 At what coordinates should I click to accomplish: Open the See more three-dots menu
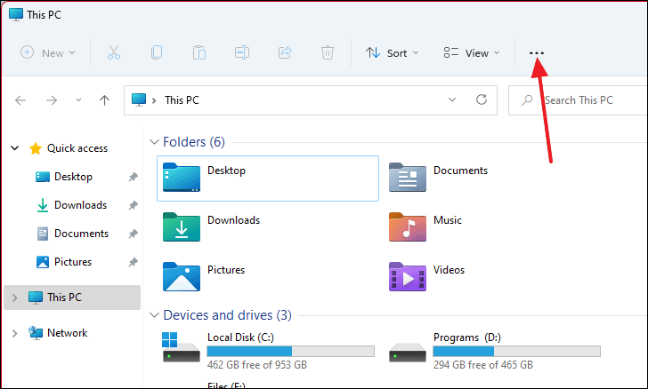point(537,52)
